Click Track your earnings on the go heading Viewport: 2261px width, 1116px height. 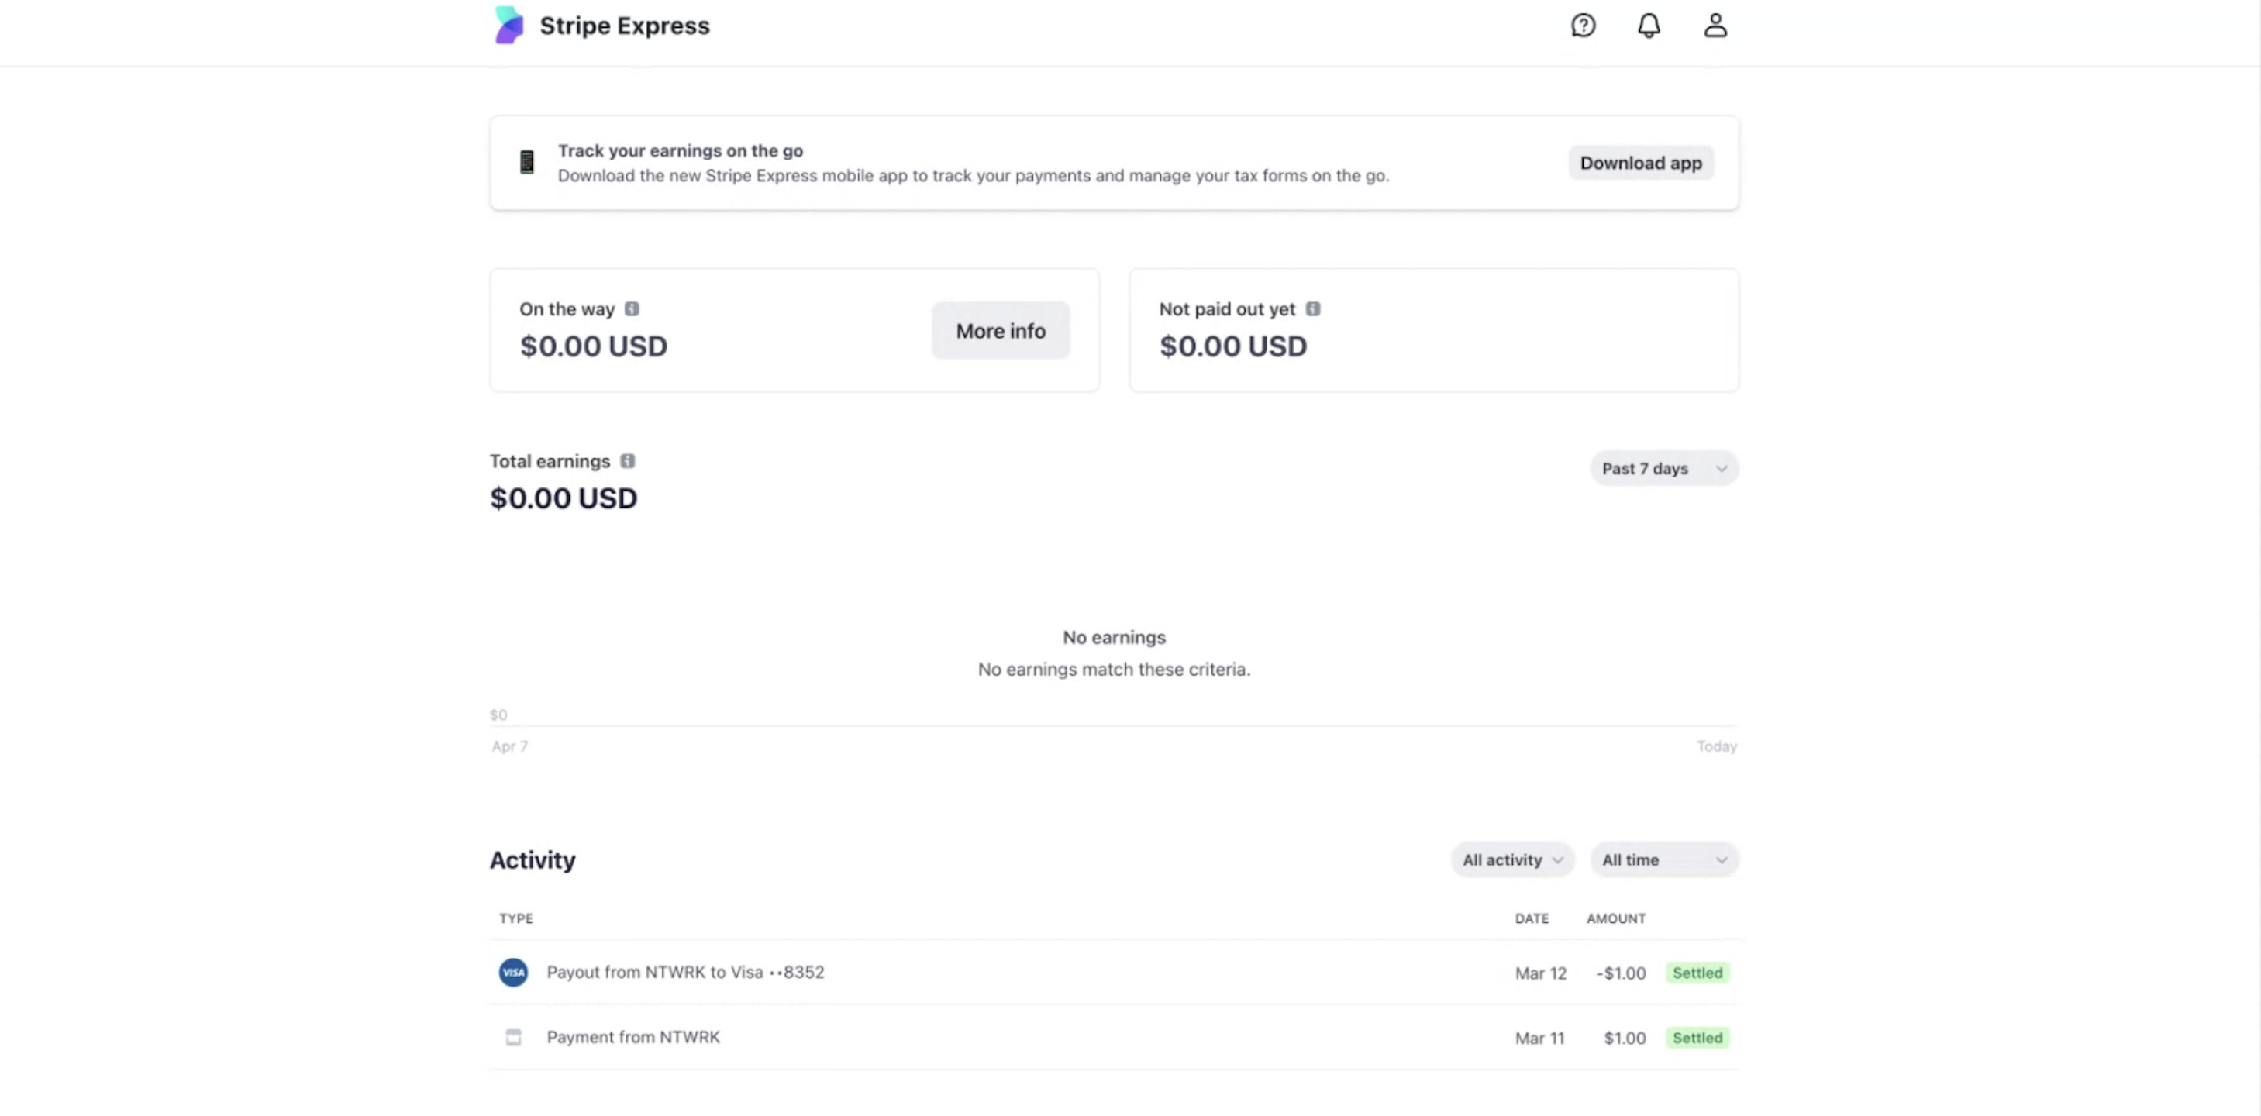point(681,151)
